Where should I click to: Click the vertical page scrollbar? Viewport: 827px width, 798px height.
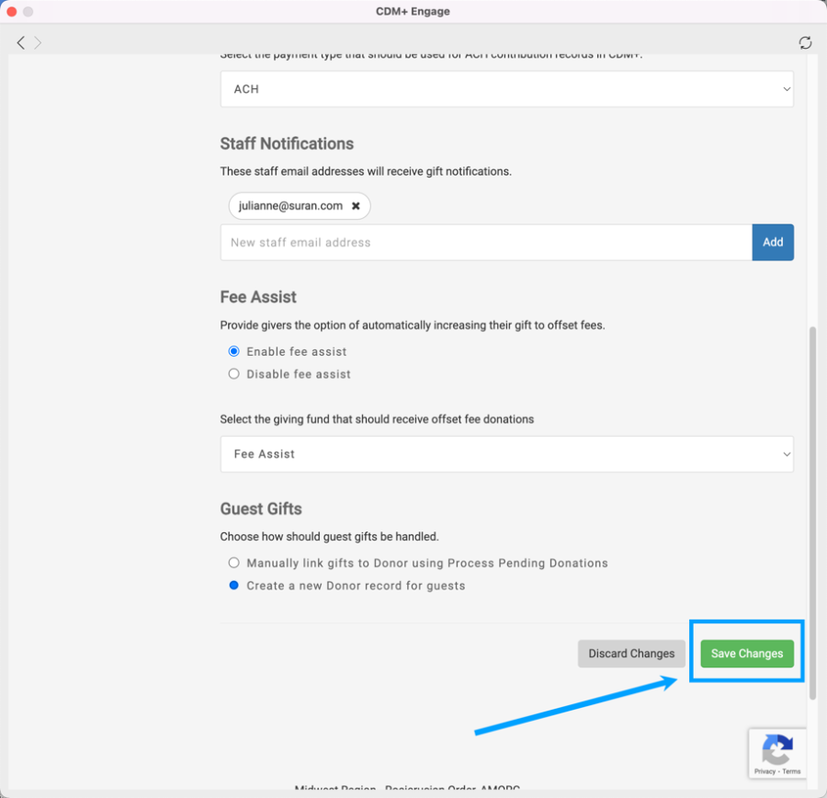click(812, 506)
